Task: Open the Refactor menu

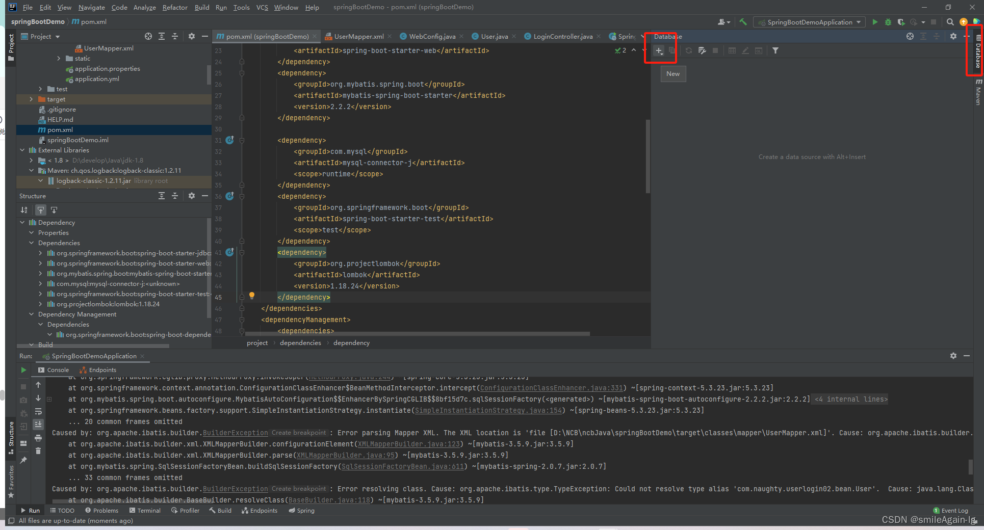Action: click(x=175, y=8)
